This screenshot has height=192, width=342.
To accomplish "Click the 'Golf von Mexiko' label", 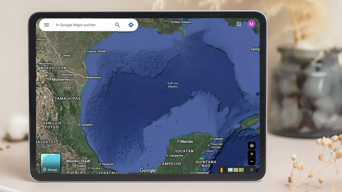I will click(x=173, y=85).
